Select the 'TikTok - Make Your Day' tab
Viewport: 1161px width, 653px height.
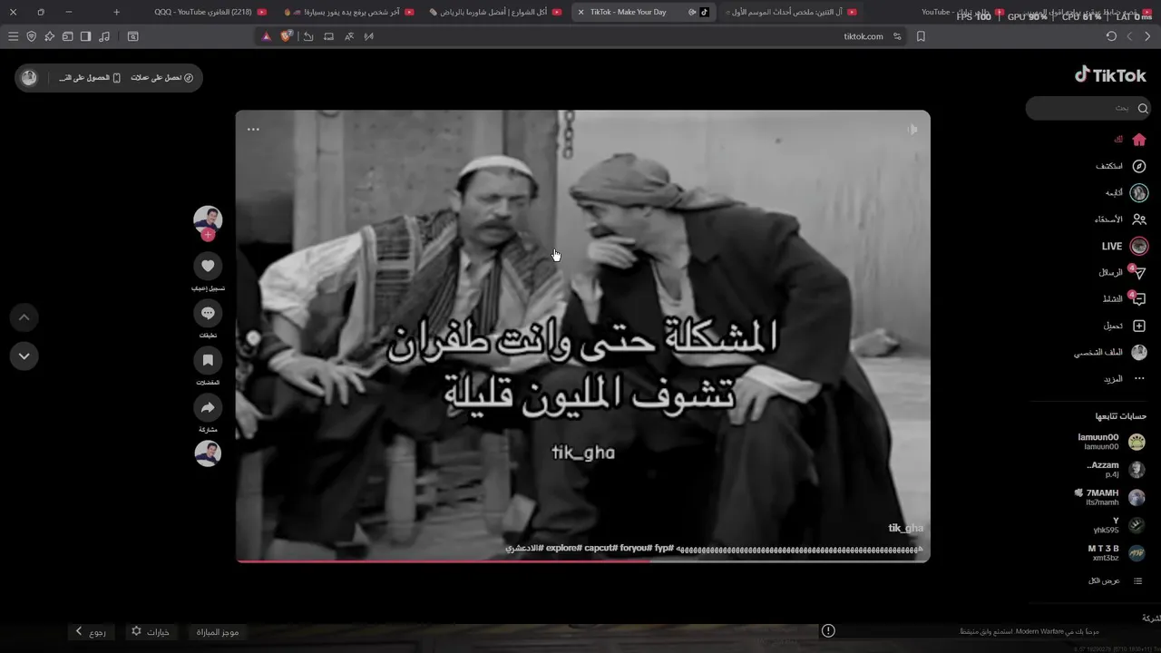644,12
